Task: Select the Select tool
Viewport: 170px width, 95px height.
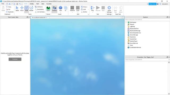Action: (x=17, y=9)
